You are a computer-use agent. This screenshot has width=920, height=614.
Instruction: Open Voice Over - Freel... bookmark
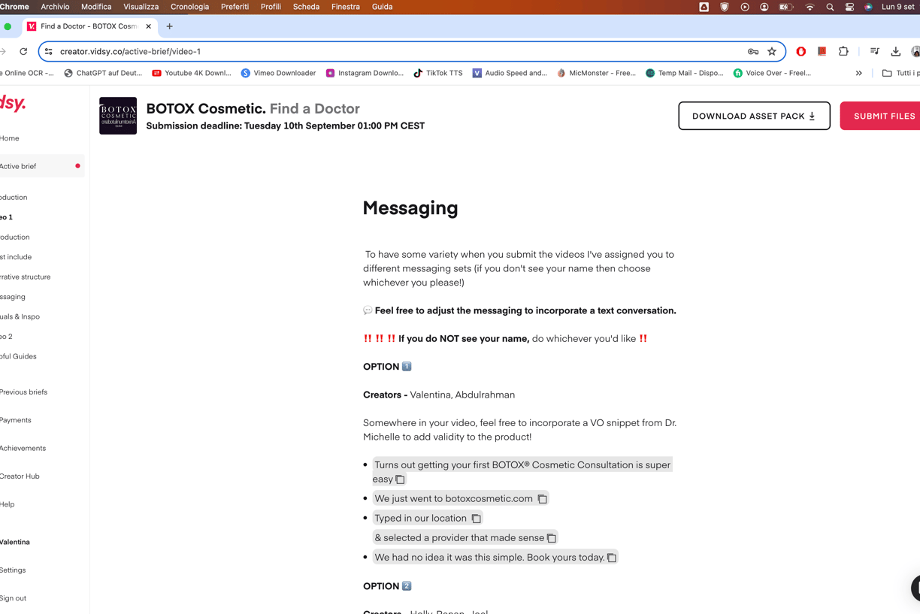(772, 74)
